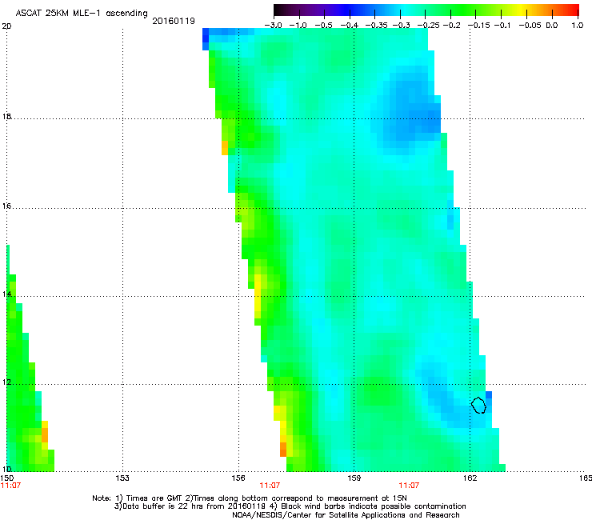Click the title 'ASCAT 25KM MLE-1 ascending'
592x520 pixels.
pyautogui.click(x=82, y=13)
